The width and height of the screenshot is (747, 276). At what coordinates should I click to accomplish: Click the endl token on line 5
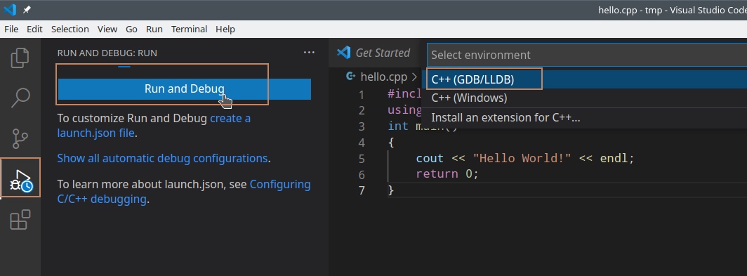tap(614, 158)
